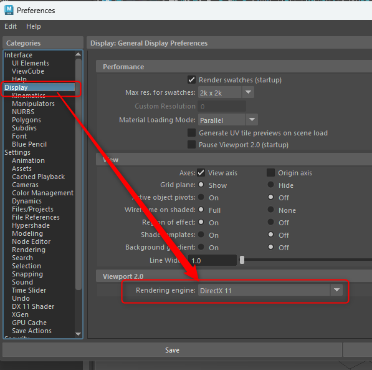Click the Maya logo icon in title bar
Image resolution: width=372 pixels, height=370 pixels.
point(9,10)
